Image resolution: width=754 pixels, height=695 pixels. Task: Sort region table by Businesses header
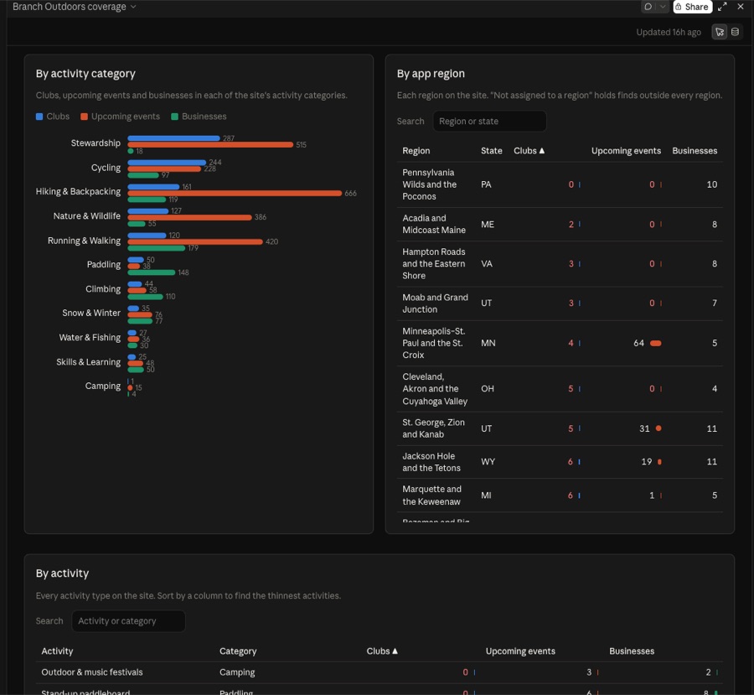click(x=695, y=151)
